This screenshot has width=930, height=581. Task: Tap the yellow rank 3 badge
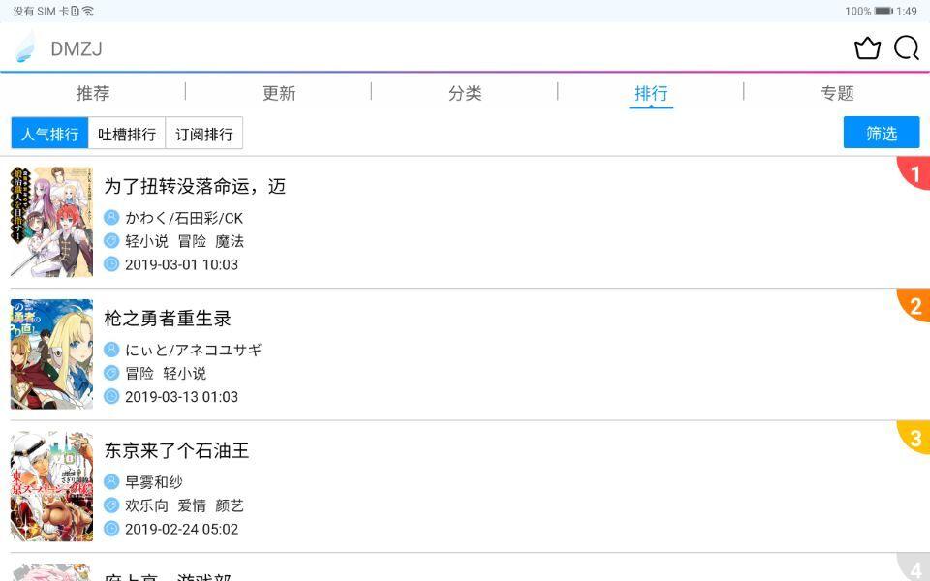coord(914,437)
